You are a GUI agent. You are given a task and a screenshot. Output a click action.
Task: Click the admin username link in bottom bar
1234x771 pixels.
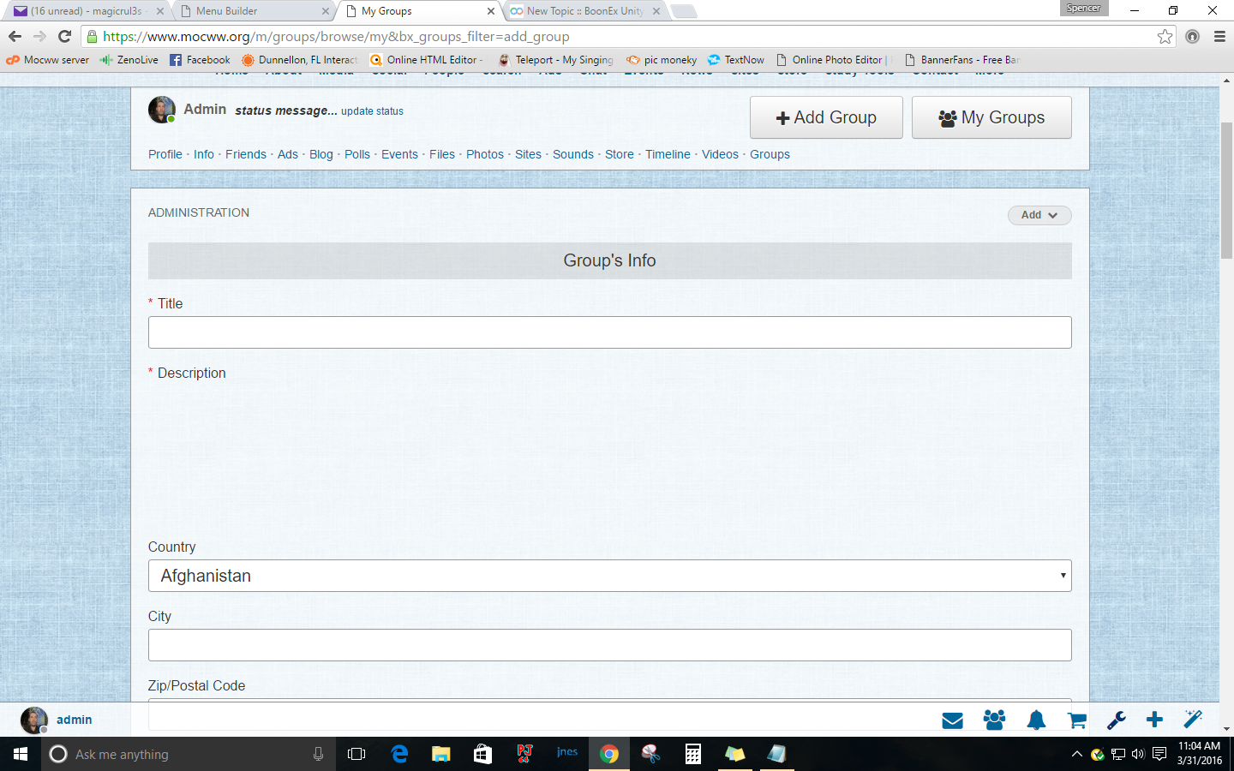[x=75, y=720]
